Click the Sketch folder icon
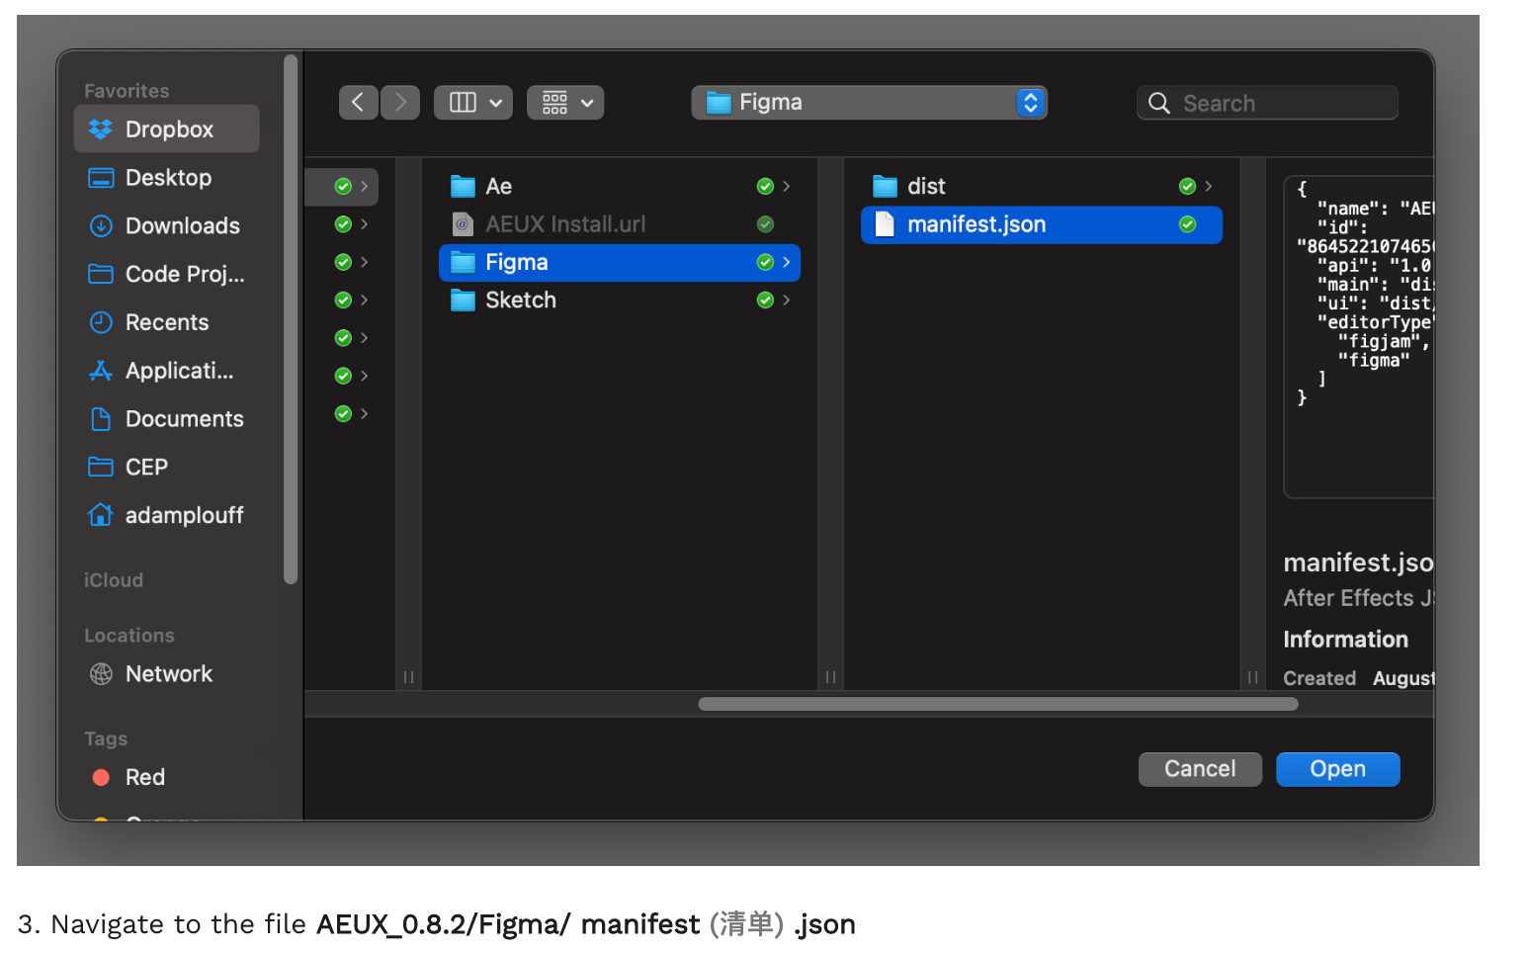Image resolution: width=1530 pixels, height=953 pixels. click(x=463, y=300)
